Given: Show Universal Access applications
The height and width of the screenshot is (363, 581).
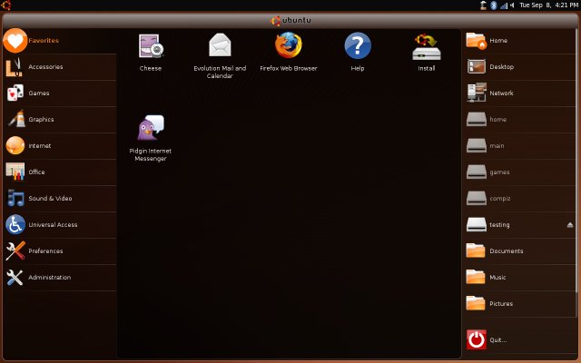Looking at the screenshot, I should [x=60, y=225].
